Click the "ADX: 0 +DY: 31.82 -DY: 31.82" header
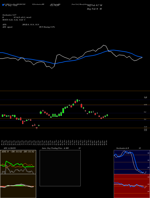The height and width of the screenshot is (198, 150). click(18, 152)
